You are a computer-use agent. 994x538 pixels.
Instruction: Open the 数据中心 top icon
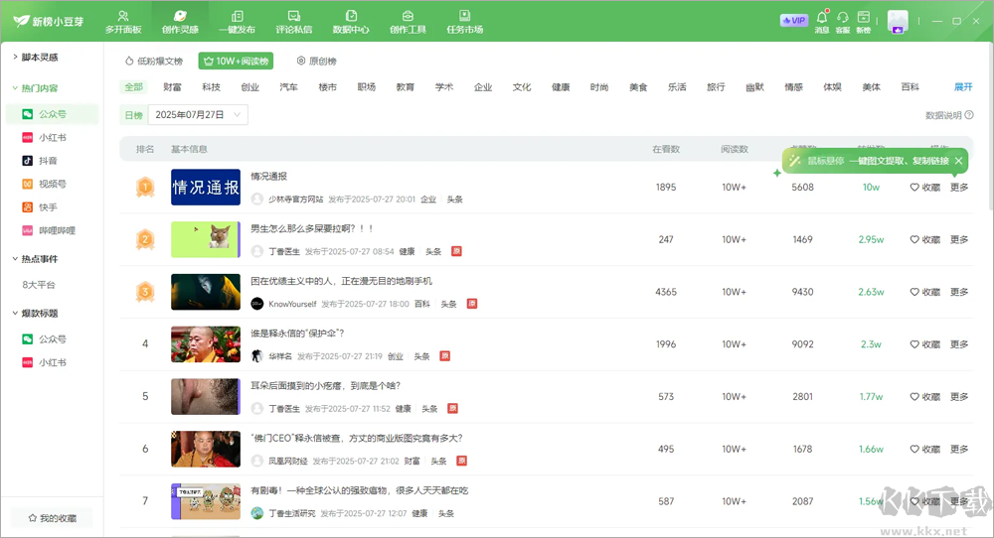(x=351, y=22)
